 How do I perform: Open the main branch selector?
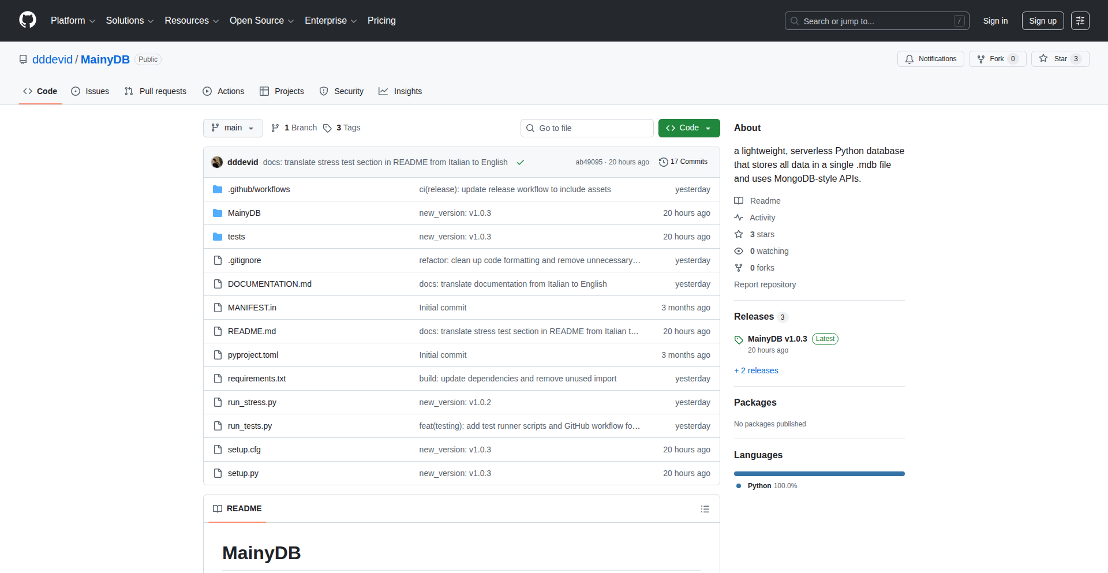[233, 128]
